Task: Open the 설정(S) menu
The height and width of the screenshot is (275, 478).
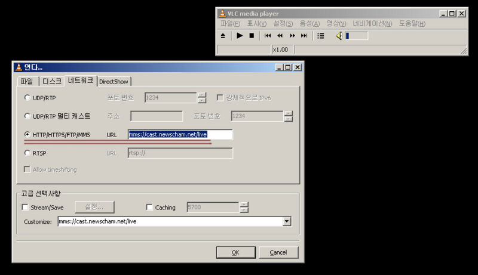Action: 283,24
